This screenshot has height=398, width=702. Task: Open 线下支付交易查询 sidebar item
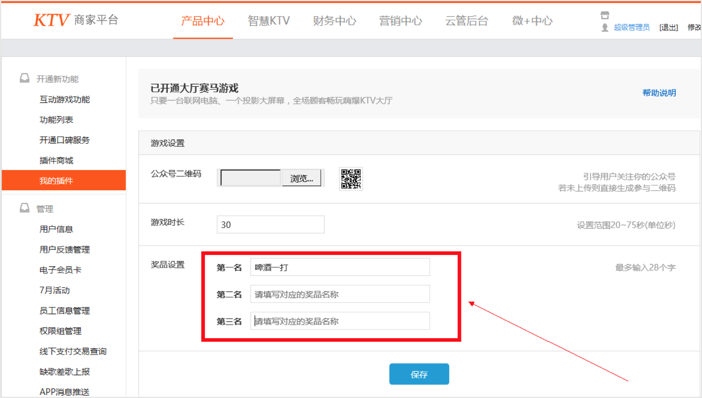[73, 351]
